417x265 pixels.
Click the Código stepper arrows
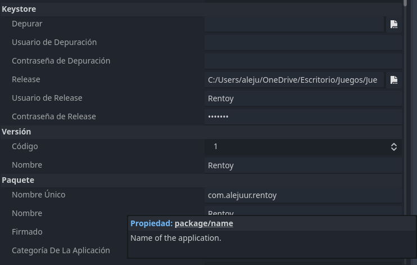click(x=394, y=147)
